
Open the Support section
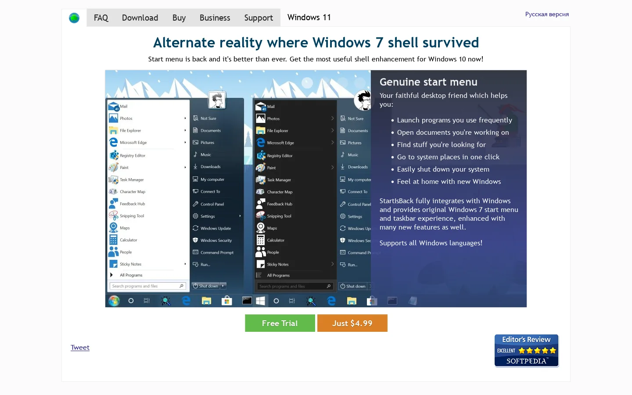pyautogui.click(x=259, y=18)
